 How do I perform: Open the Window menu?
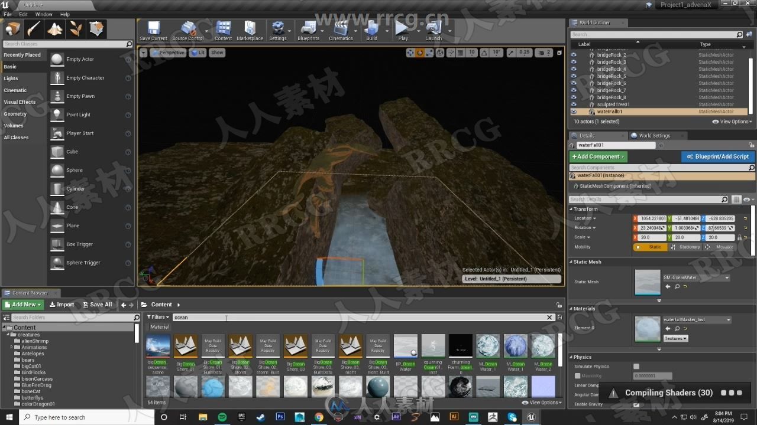(x=44, y=14)
